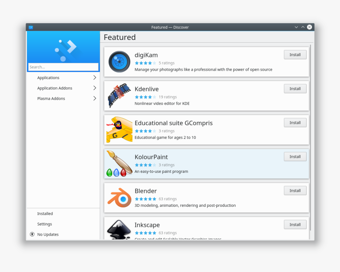Click the '63 ratings' label under Inkscape
Screen dimensions: 340x272
tap(168, 233)
